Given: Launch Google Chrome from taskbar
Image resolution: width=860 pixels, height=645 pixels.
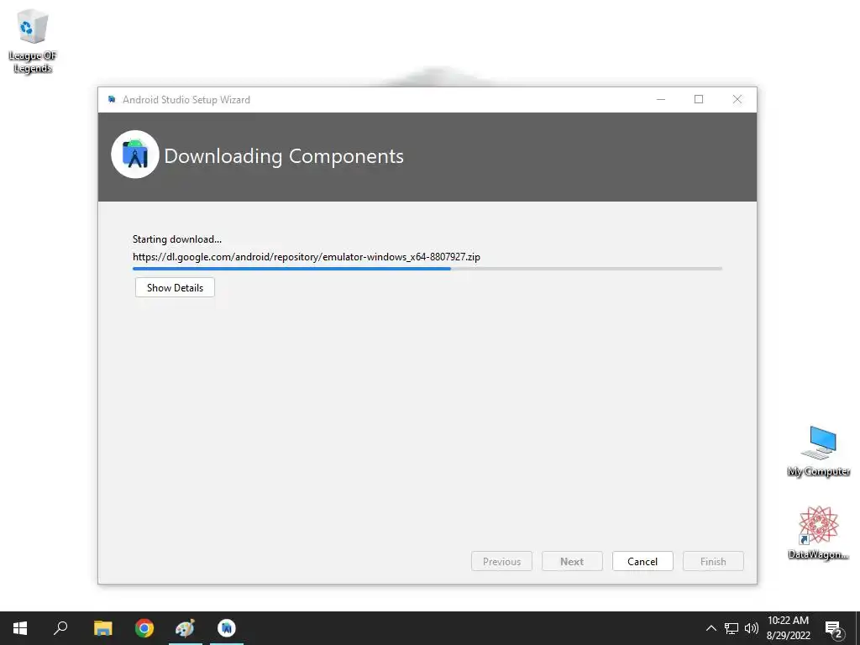Looking at the screenshot, I should (144, 628).
